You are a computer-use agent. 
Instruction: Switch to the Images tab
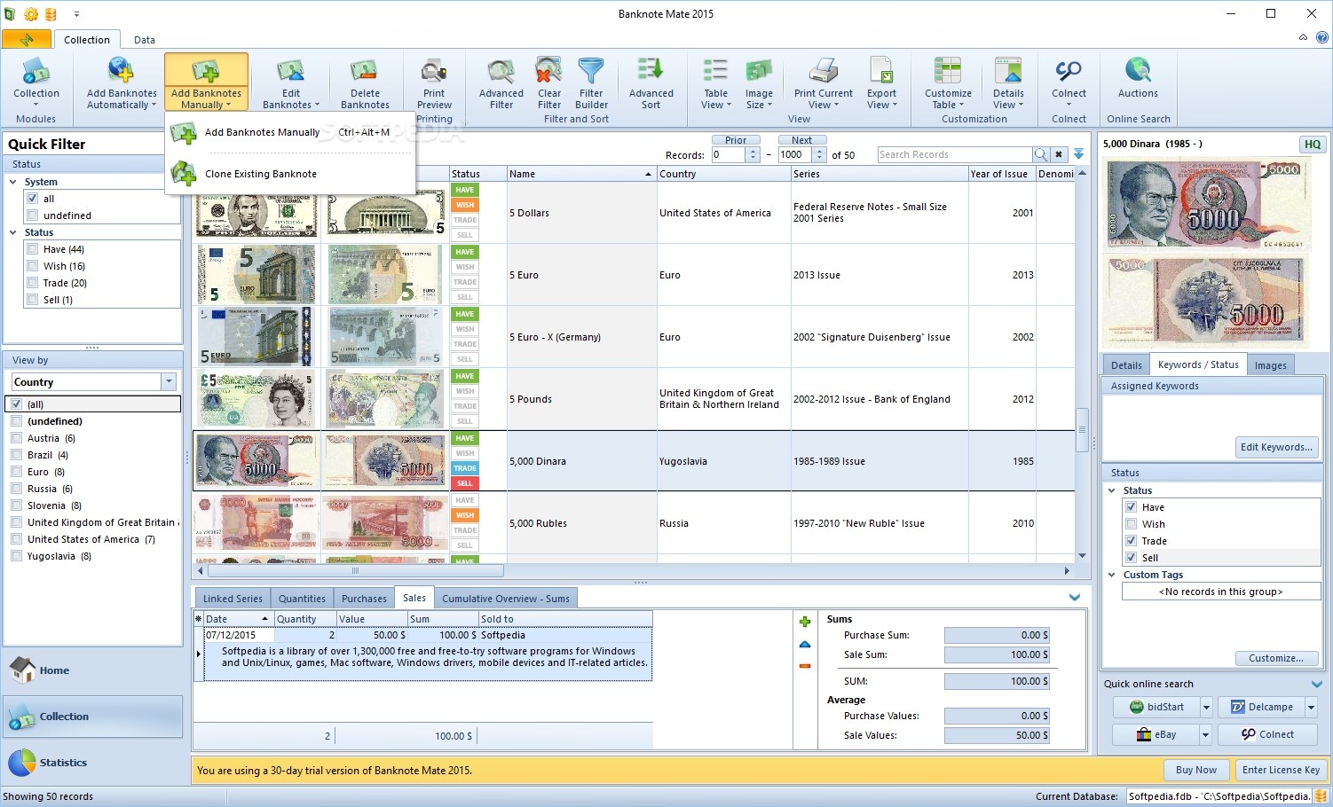coord(1270,365)
